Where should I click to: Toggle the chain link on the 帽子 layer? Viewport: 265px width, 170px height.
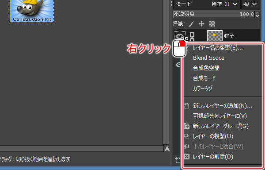[192, 36]
